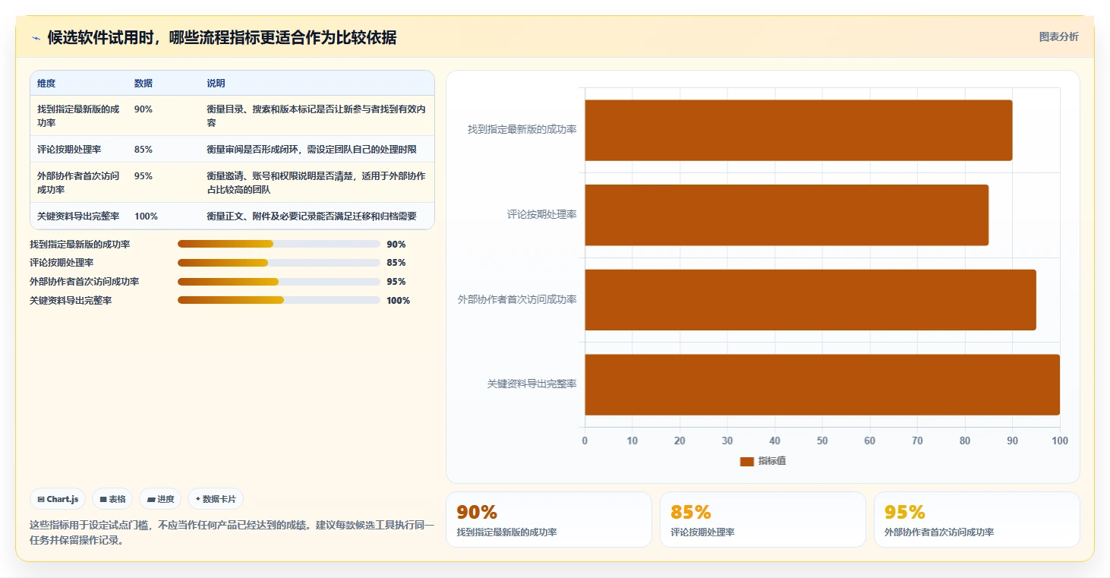Click the 95% data card
This screenshot has width=1110, height=578.
coord(977,520)
